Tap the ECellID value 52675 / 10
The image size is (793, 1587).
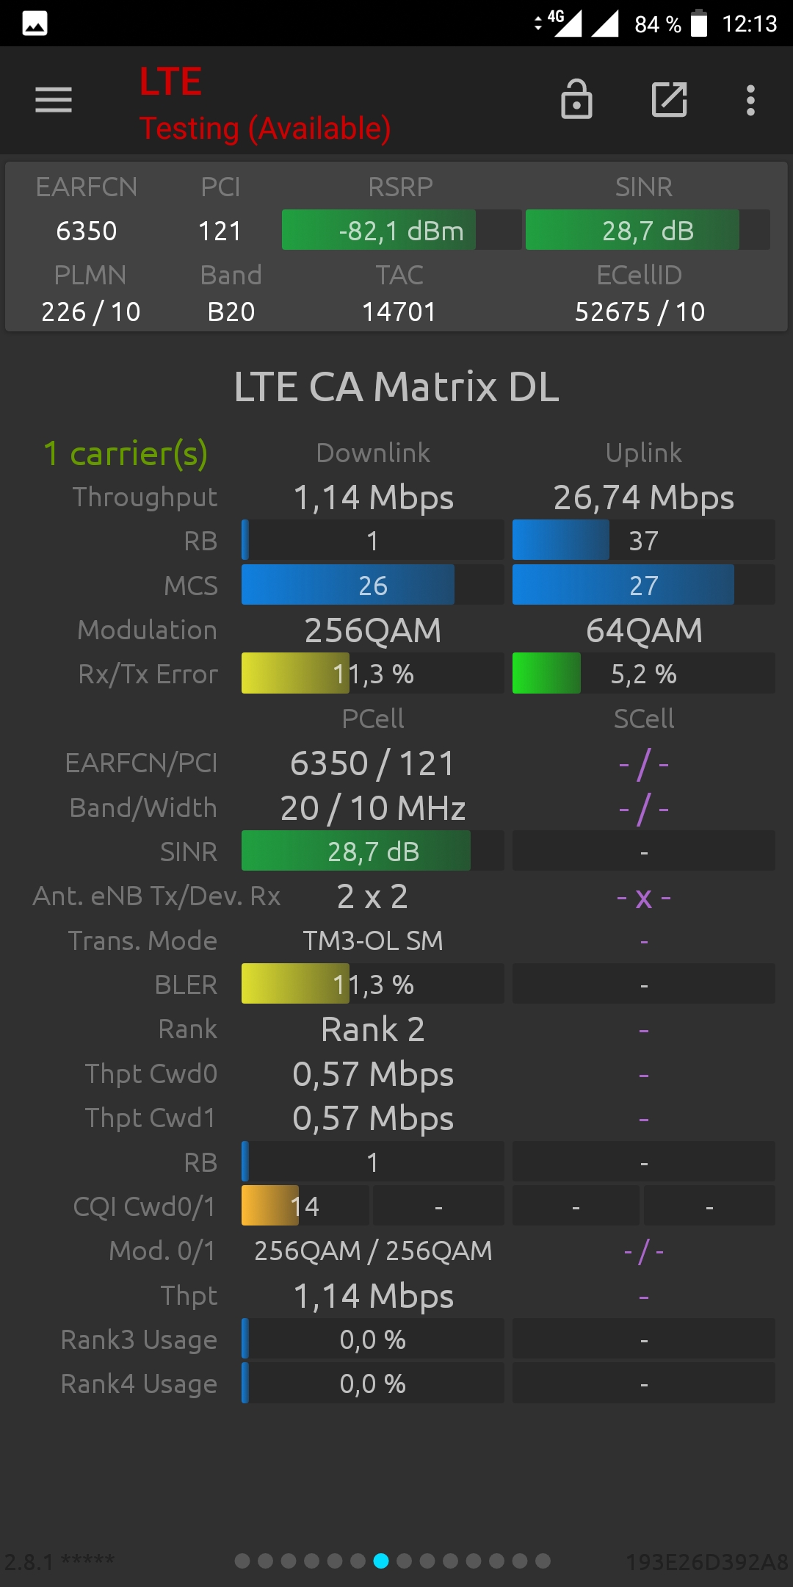click(640, 312)
